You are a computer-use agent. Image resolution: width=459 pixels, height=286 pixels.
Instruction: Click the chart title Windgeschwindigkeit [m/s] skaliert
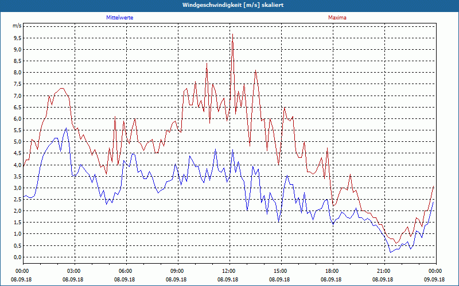click(233, 5)
